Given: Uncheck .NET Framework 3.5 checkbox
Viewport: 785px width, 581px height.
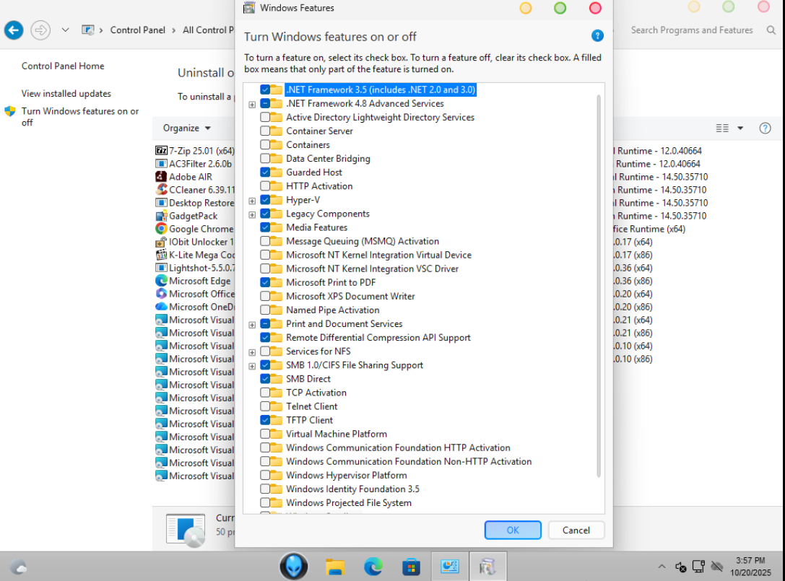Looking at the screenshot, I should pyautogui.click(x=265, y=89).
